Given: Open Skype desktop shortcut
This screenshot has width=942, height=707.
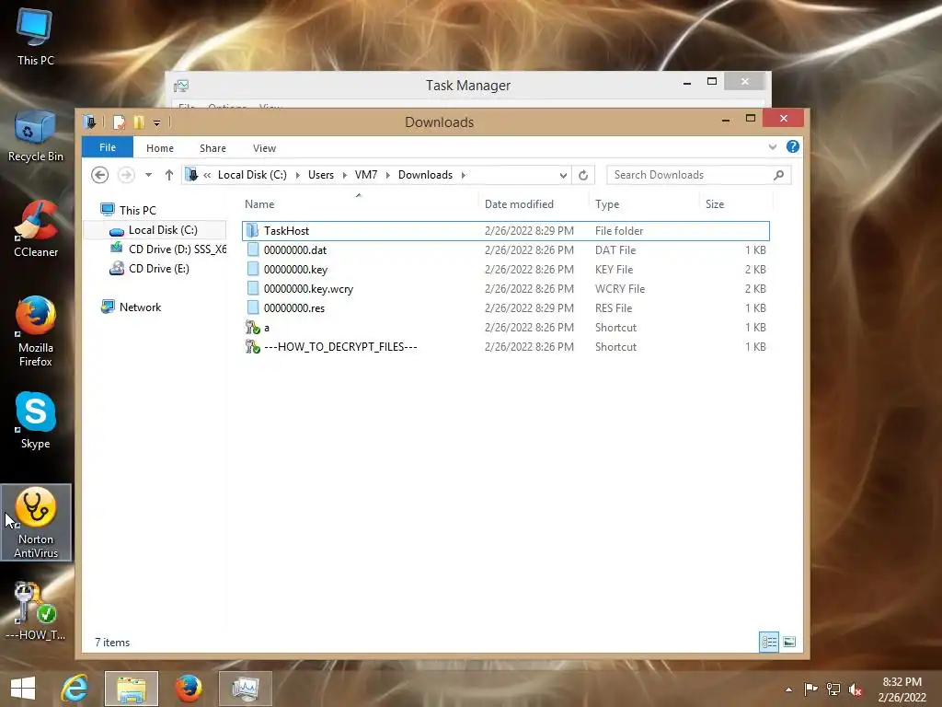Looking at the screenshot, I should (36, 420).
